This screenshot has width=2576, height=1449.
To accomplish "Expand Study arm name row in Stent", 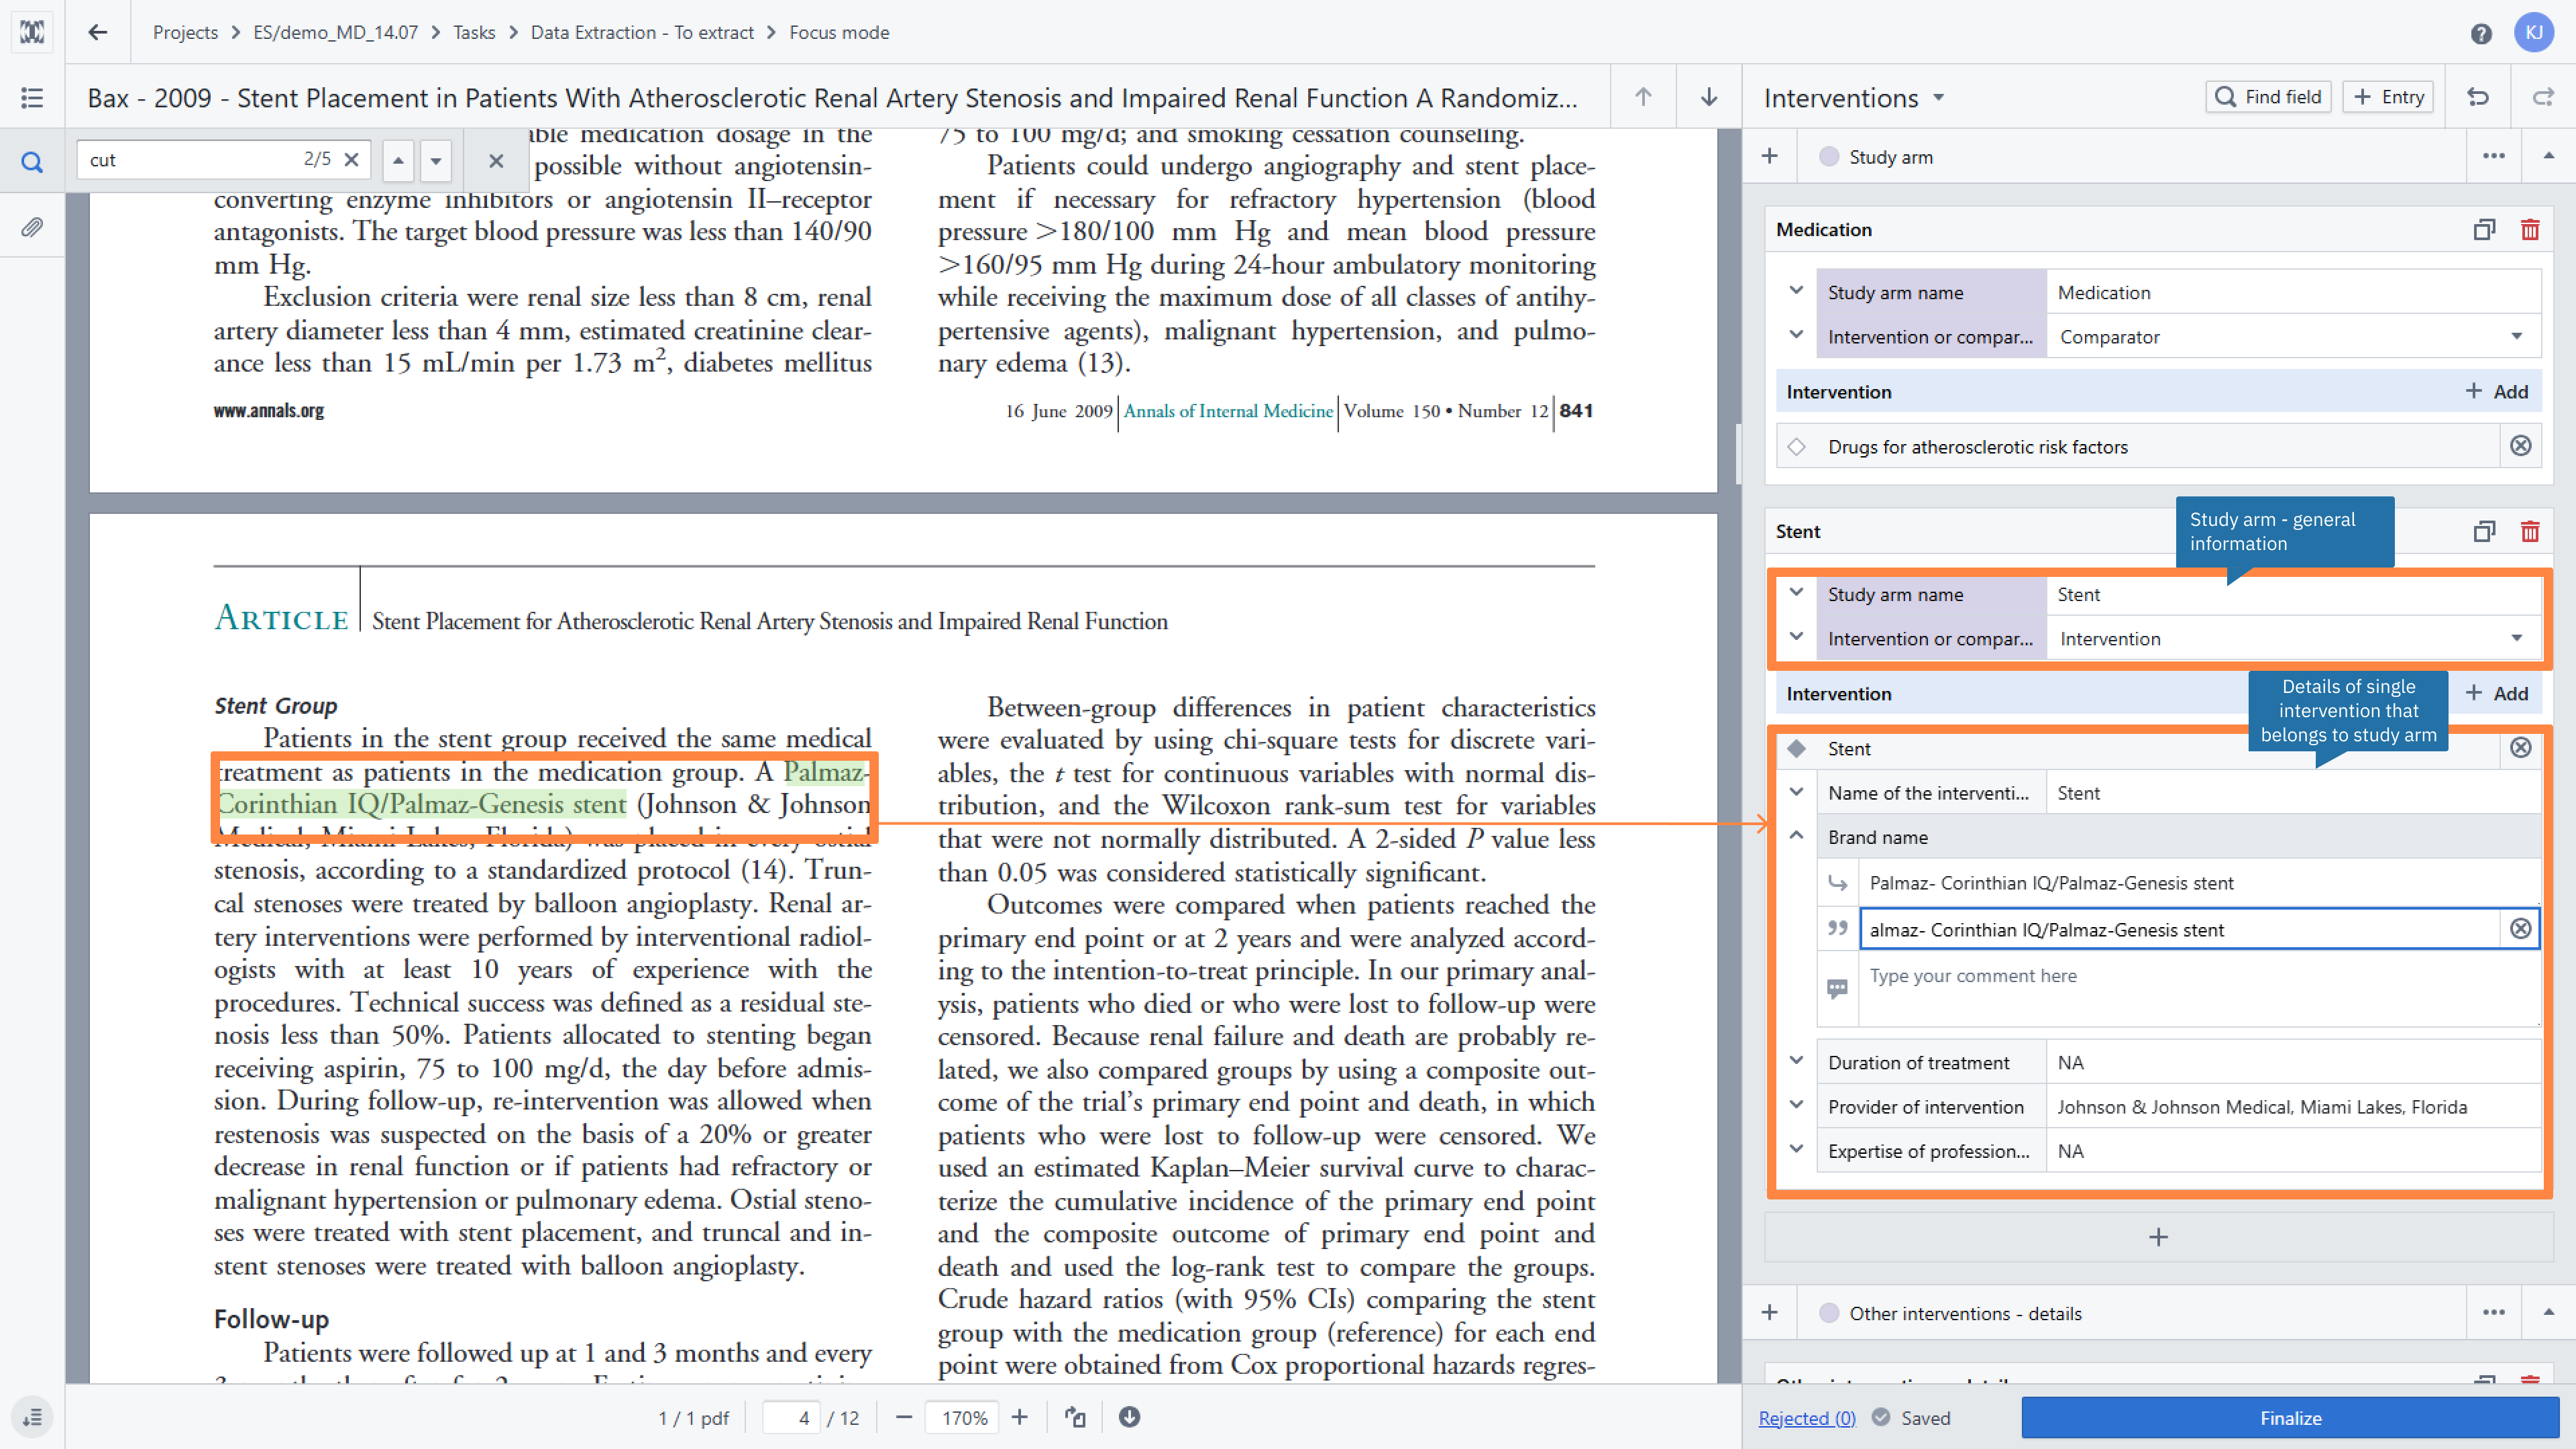I will coord(1797,593).
